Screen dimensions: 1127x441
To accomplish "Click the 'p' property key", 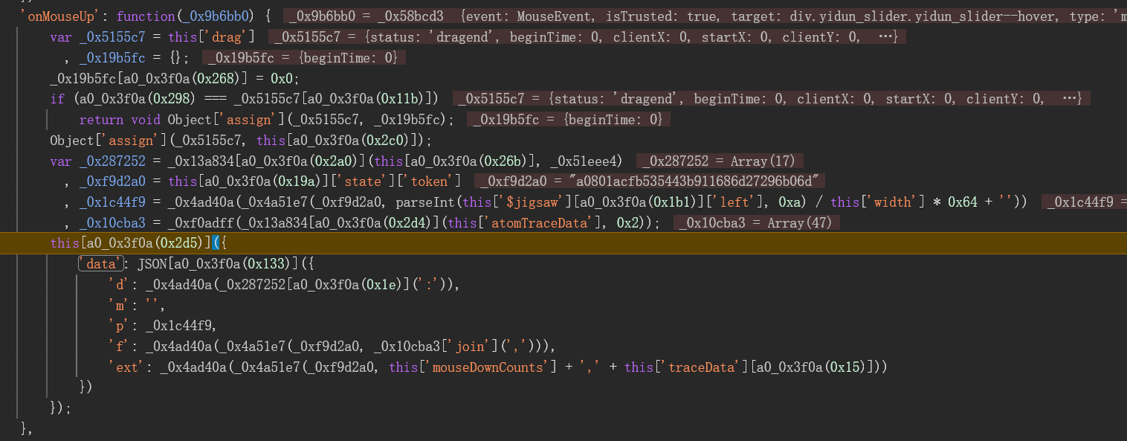I will tap(117, 325).
